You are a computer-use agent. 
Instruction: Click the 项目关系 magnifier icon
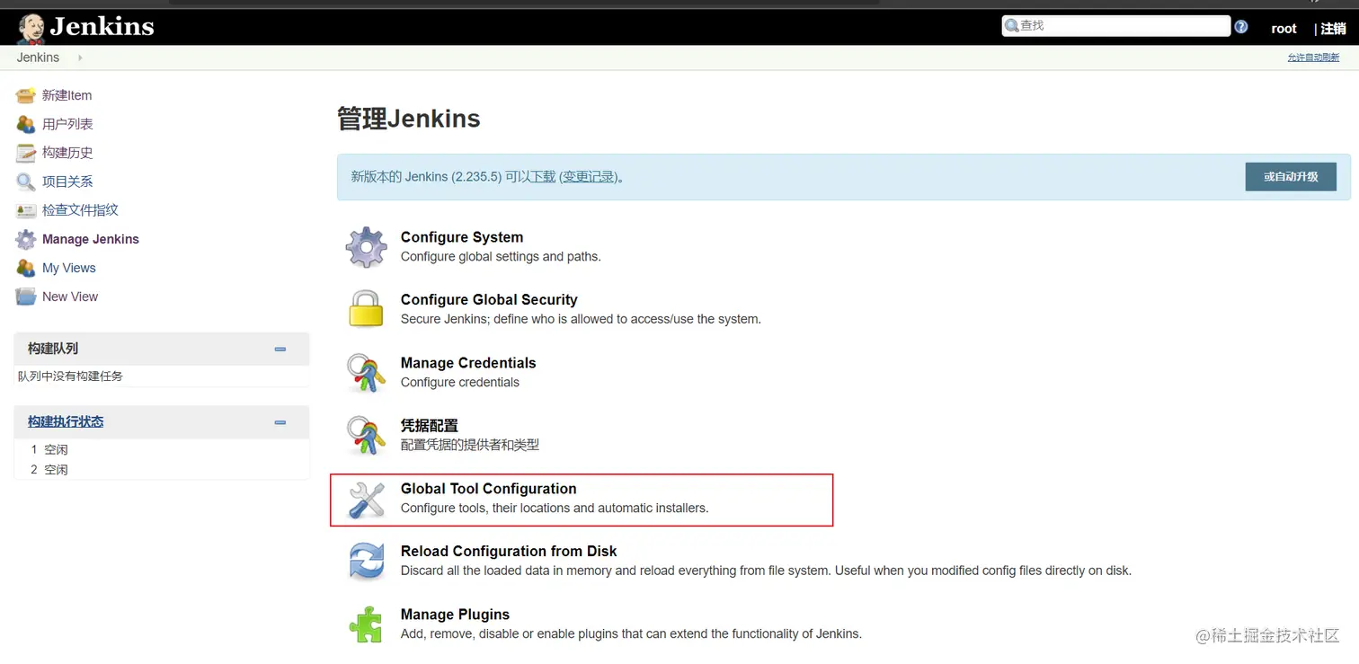[26, 181]
